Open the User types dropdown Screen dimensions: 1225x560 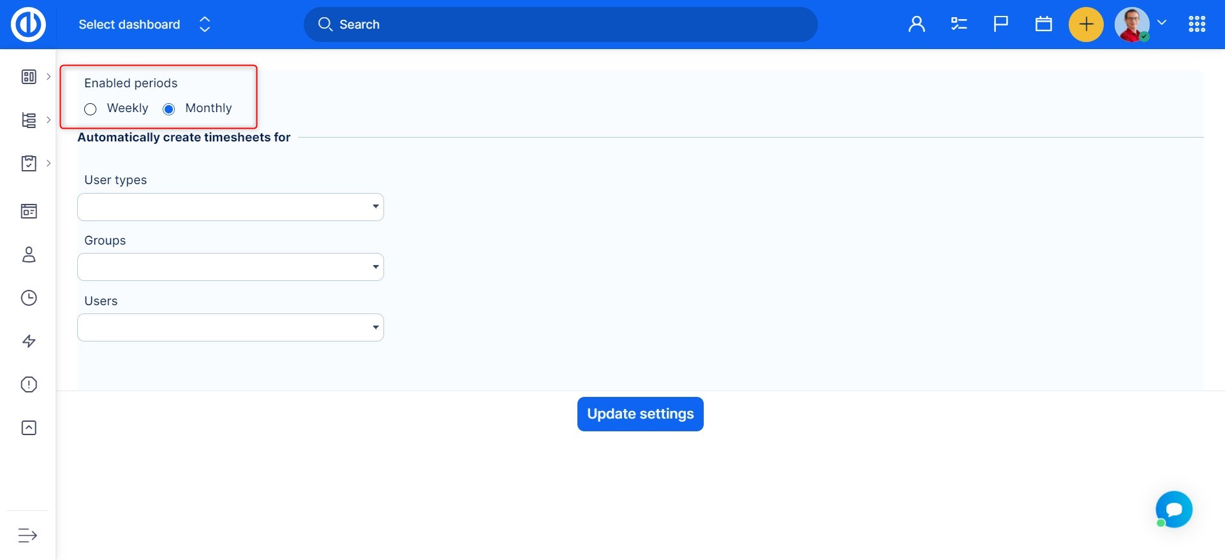click(230, 207)
